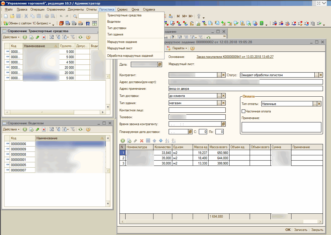
Task: Move the selected table row down
Action: click(x=161, y=141)
